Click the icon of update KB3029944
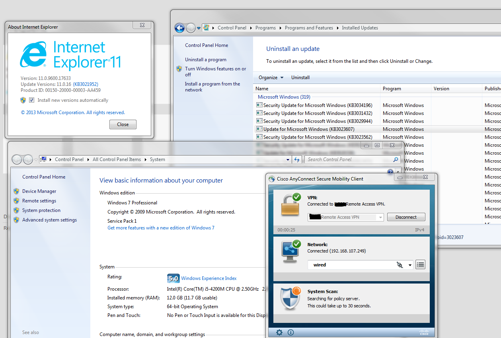The height and width of the screenshot is (338, 501). pos(259,121)
